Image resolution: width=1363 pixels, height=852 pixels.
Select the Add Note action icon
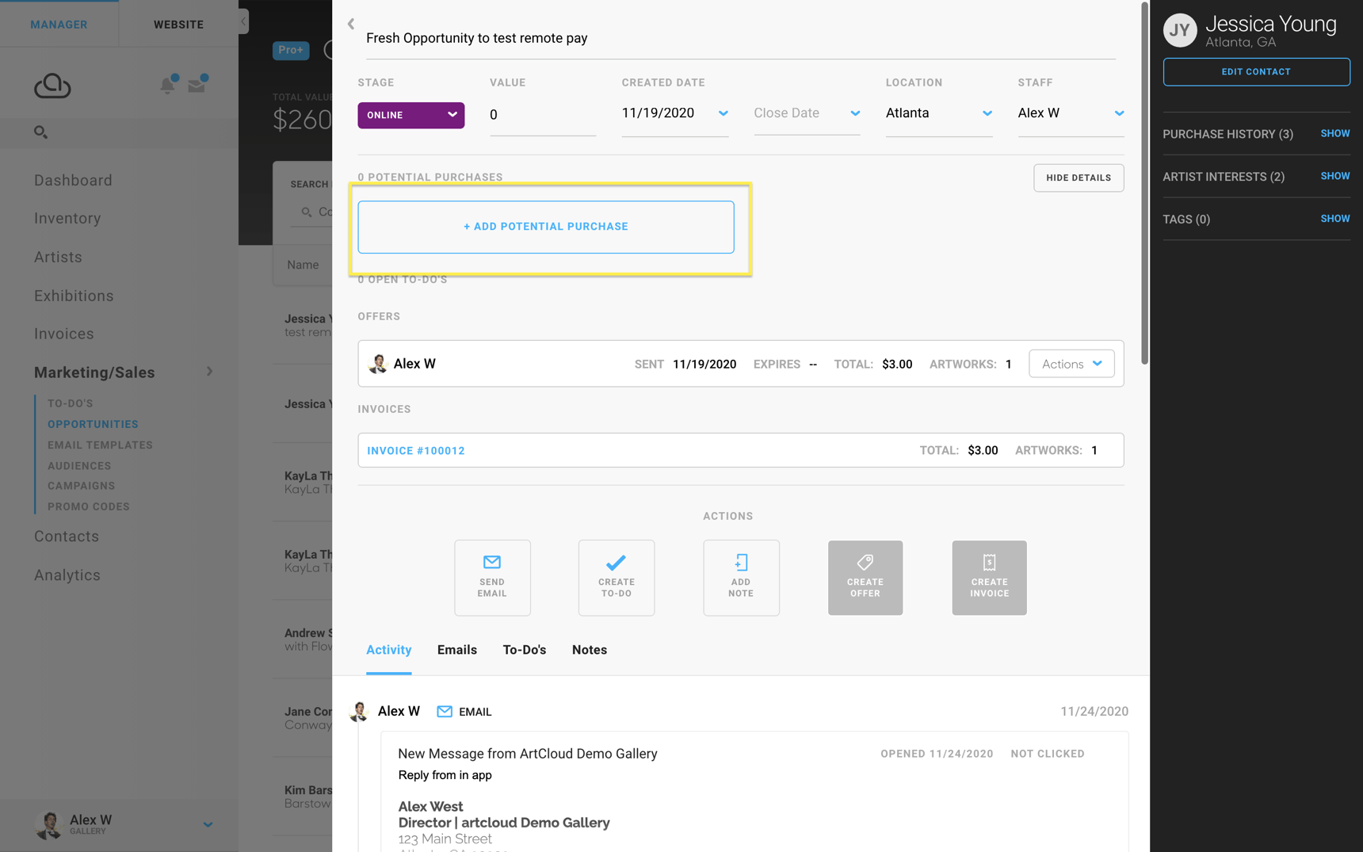click(741, 577)
